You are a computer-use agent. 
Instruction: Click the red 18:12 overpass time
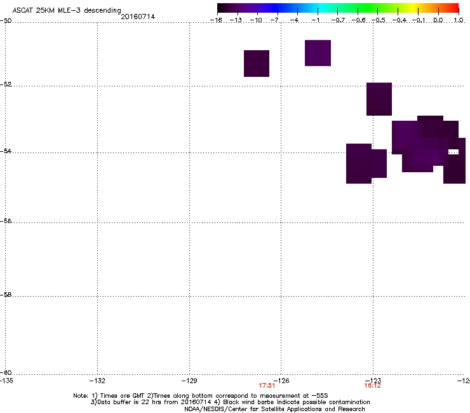point(372,386)
